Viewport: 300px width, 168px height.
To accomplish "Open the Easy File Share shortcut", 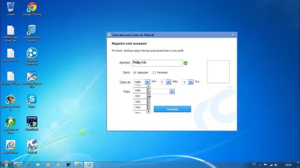I will 10,147.
